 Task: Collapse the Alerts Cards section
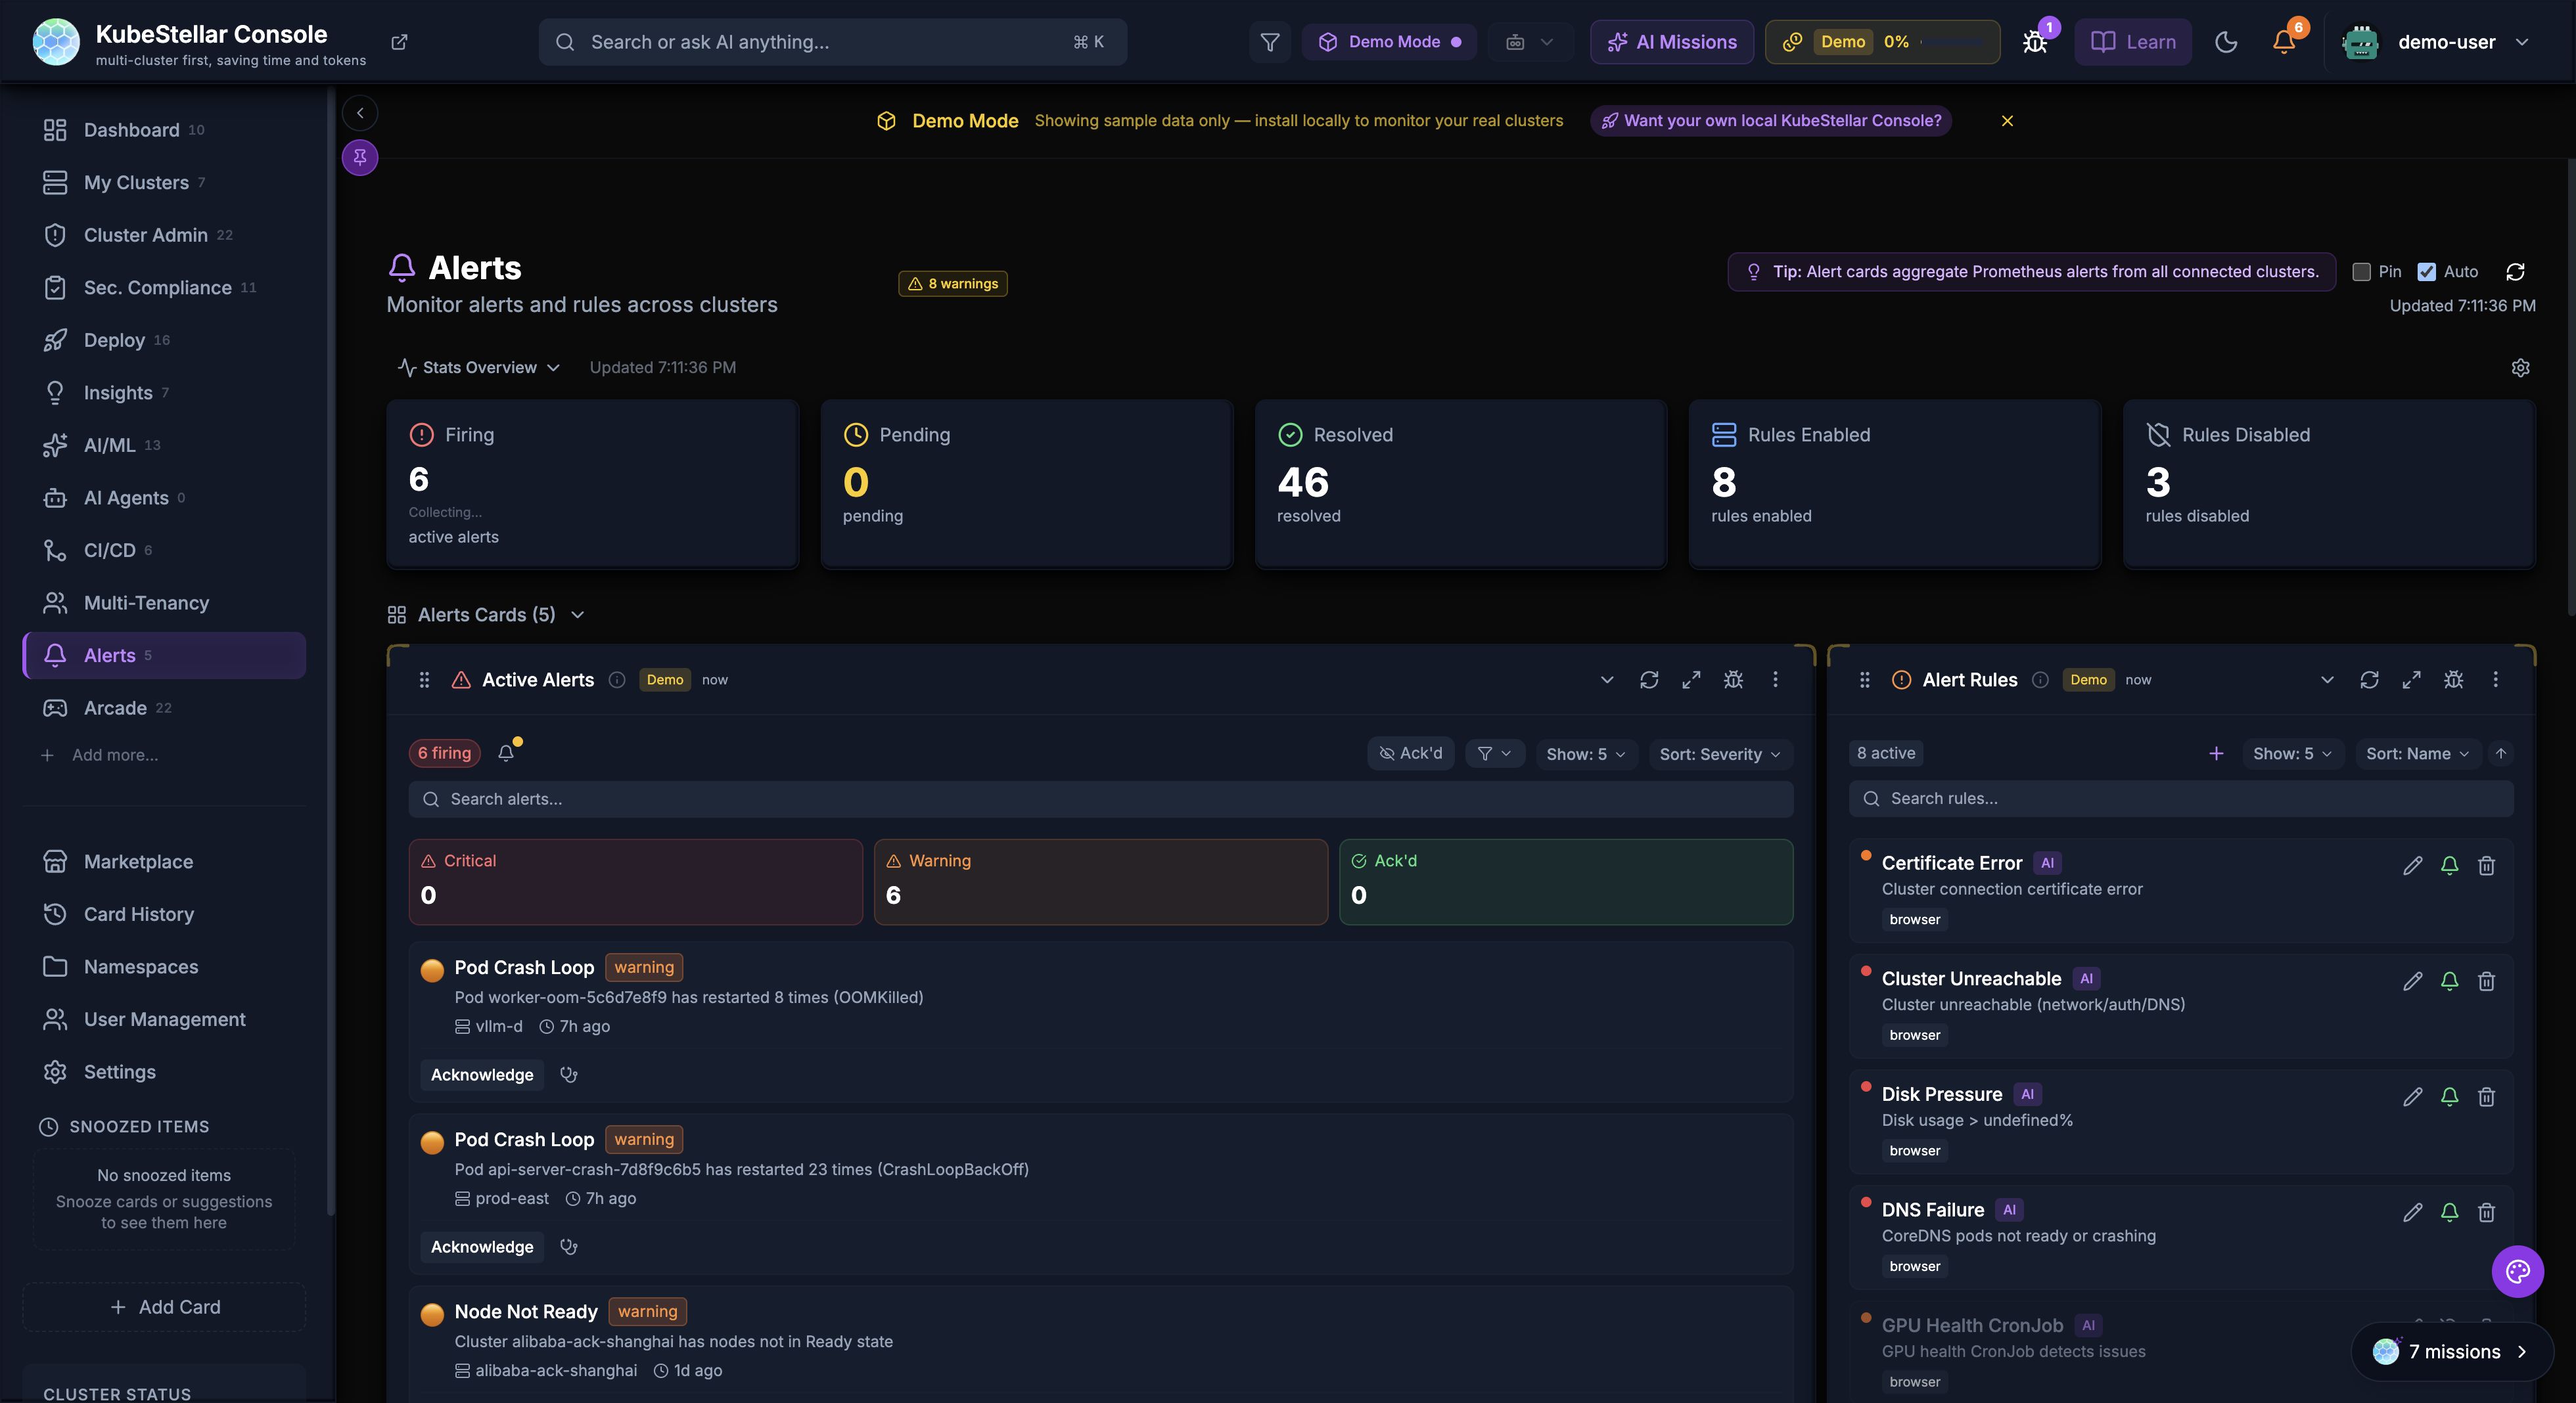coord(577,615)
